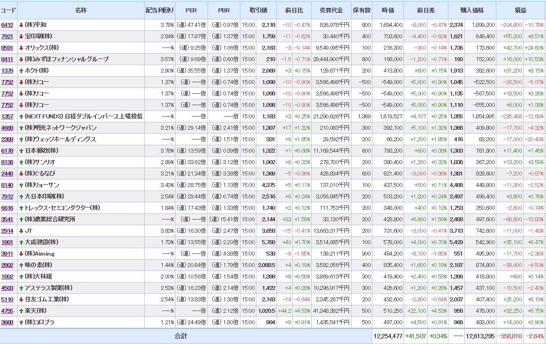The width and height of the screenshot is (546, 344).
Task: Open stock code 8411 link
Action: click(7, 59)
